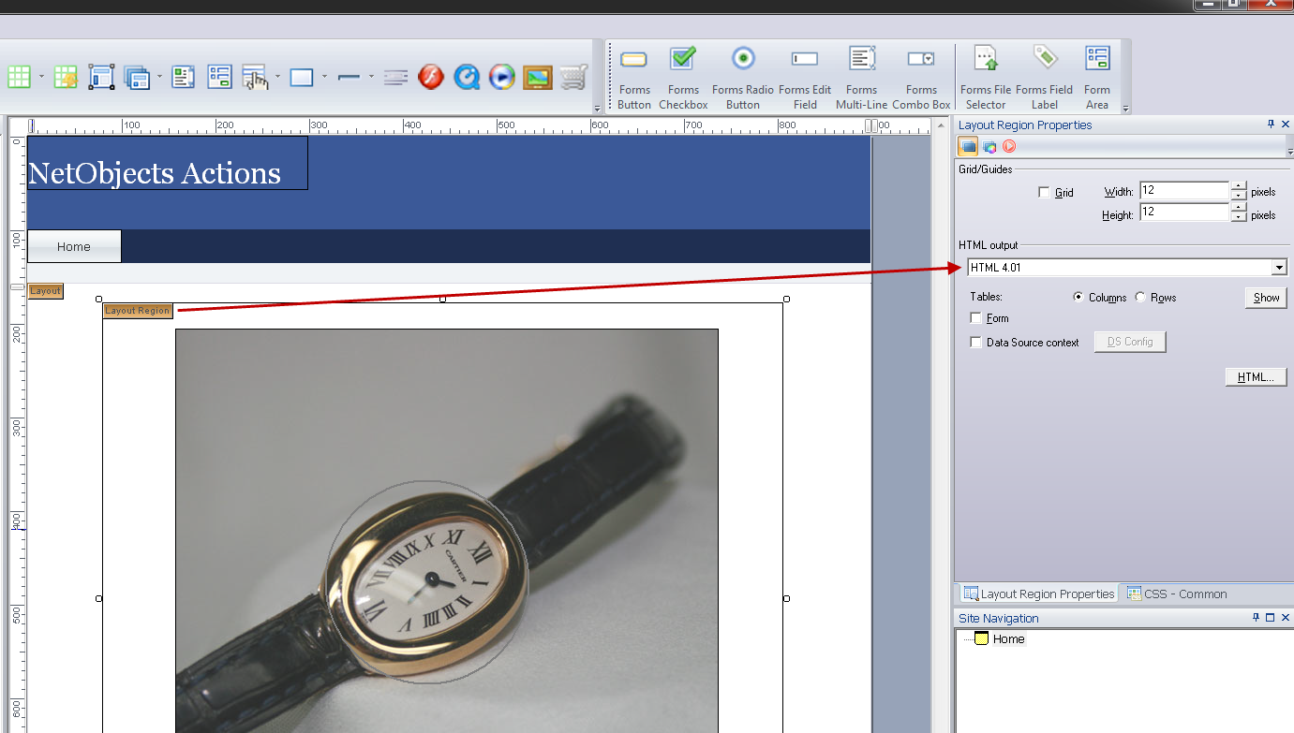Select the Rows radio button
1294x733 pixels.
(1140, 298)
